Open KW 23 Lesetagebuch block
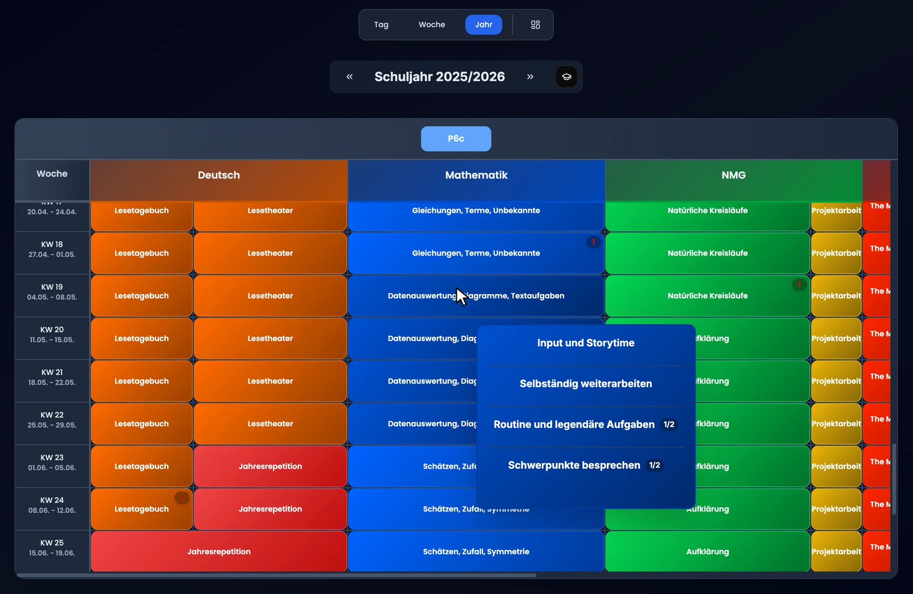 tap(142, 466)
